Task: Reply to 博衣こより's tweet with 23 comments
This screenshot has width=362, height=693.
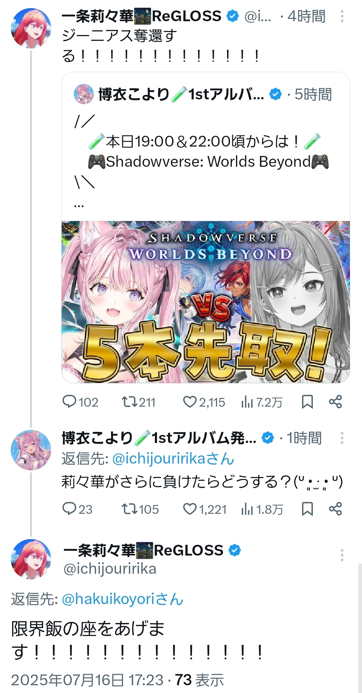Action: (77, 509)
